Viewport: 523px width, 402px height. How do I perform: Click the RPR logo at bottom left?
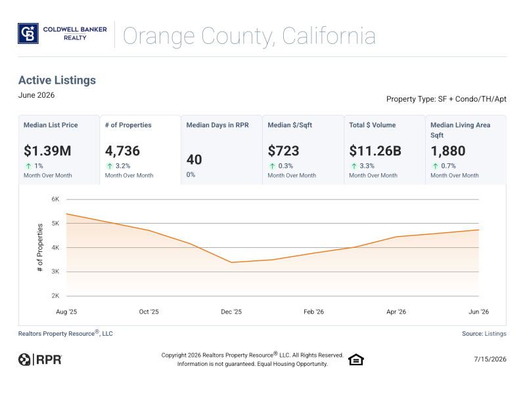(x=40, y=359)
